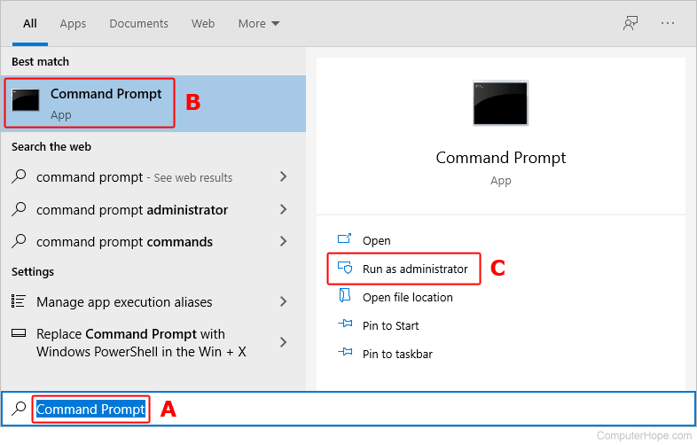This screenshot has height=445, width=697.
Task: Click the Open file location icon
Action: coord(344,295)
